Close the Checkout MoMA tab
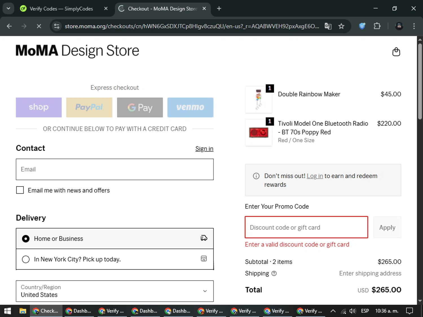Image resolution: width=423 pixels, height=317 pixels. pyautogui.click(x=204, y=9)
